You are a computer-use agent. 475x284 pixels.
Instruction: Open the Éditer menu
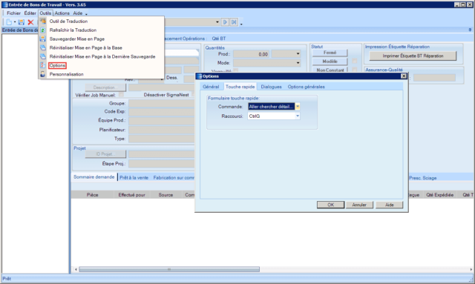point(30,13)
